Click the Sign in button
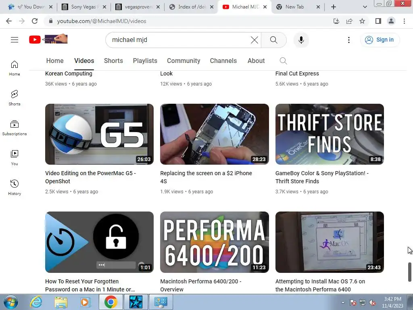 (380, 40)
